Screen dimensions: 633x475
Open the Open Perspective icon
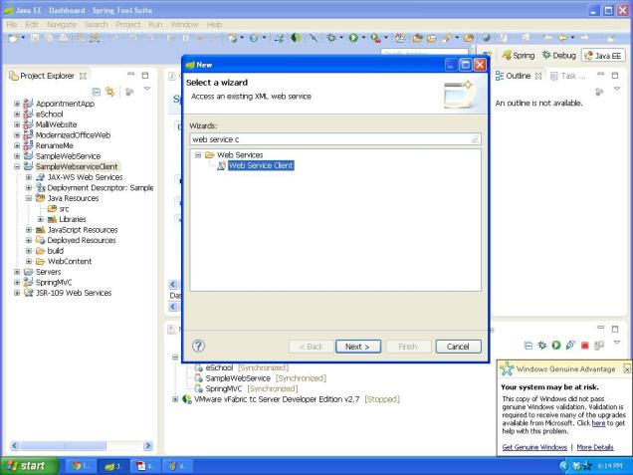pyautogui.click(x=488, y=56)
